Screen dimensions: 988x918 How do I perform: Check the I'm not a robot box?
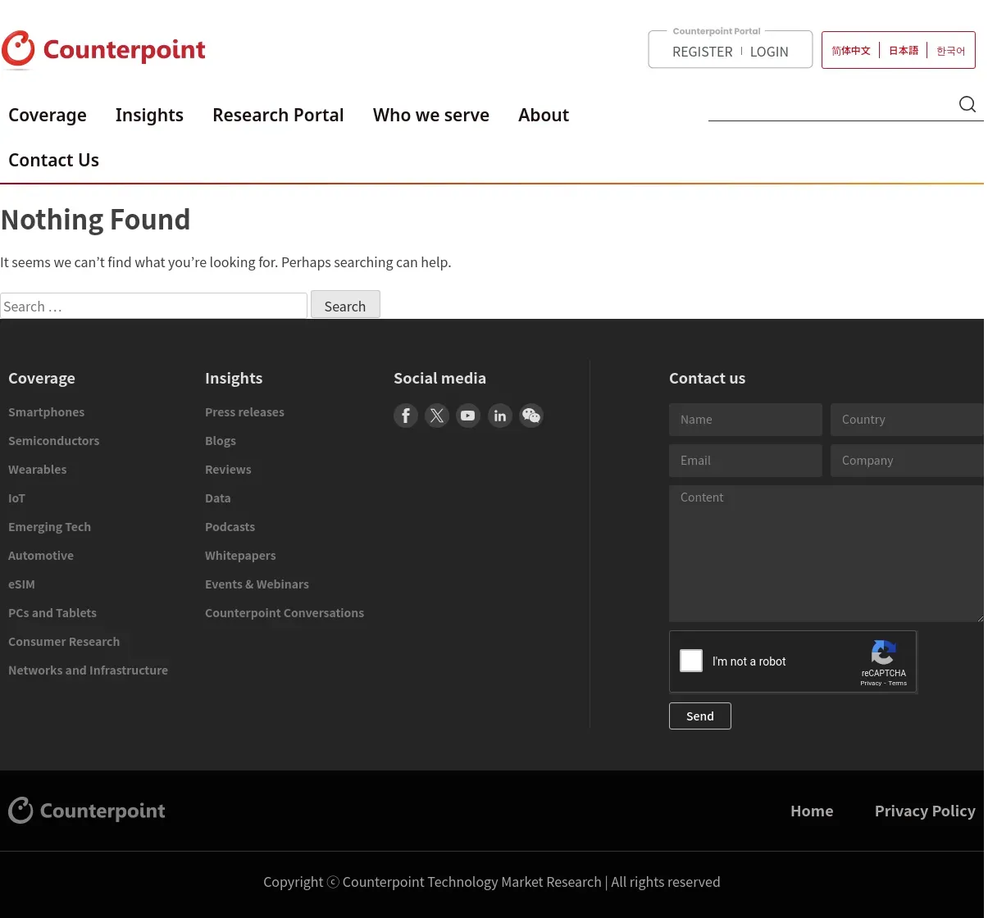[691, 661]
